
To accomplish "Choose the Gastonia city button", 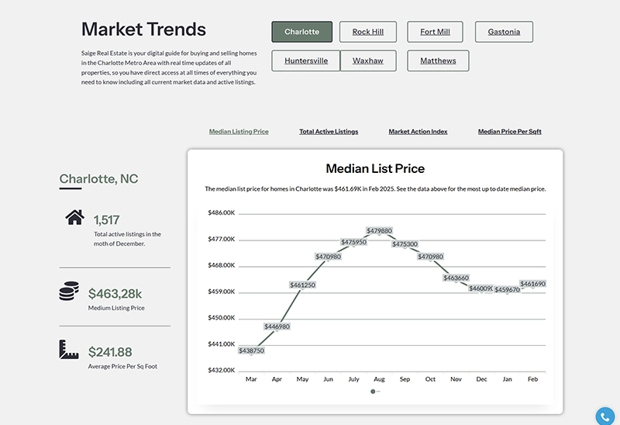I will (x=504, y=32).
